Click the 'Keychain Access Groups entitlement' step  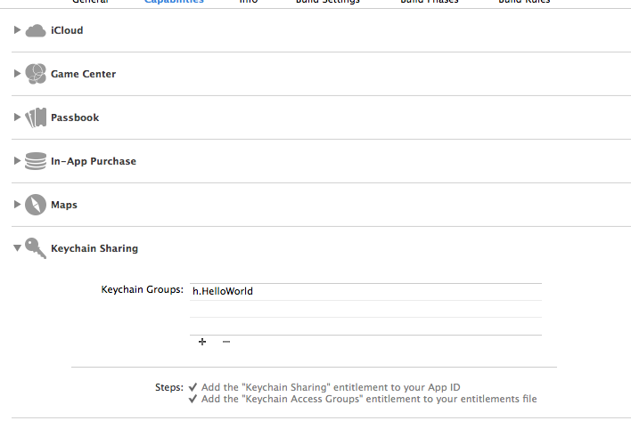pos(369,399)
